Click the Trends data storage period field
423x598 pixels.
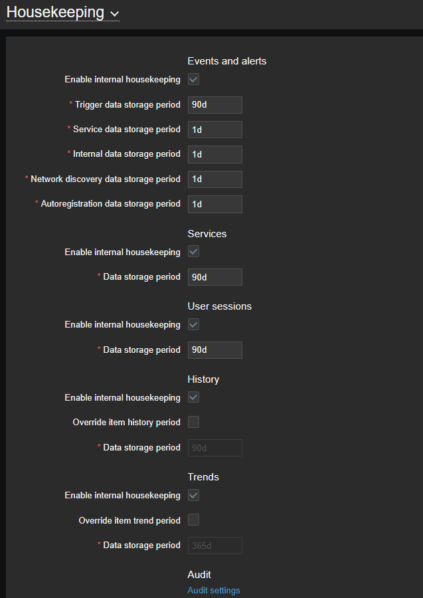click(x=214, y=546)
